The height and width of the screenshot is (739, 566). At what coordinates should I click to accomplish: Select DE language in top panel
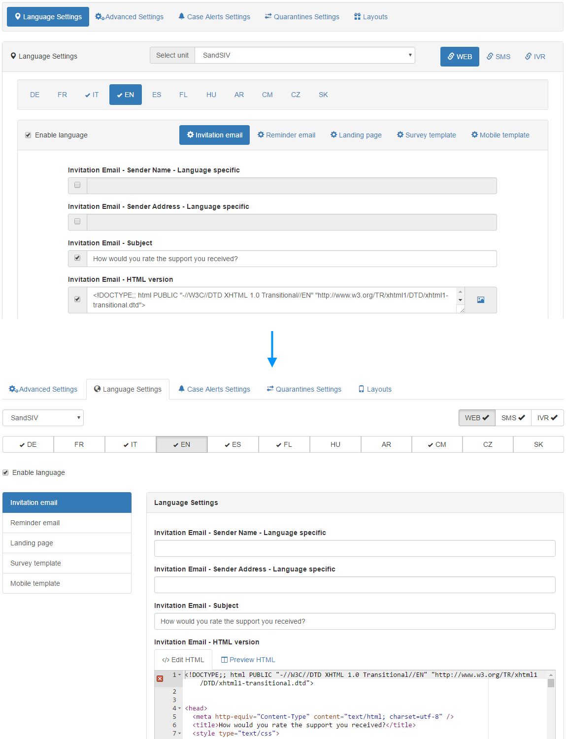click(34, 95)
